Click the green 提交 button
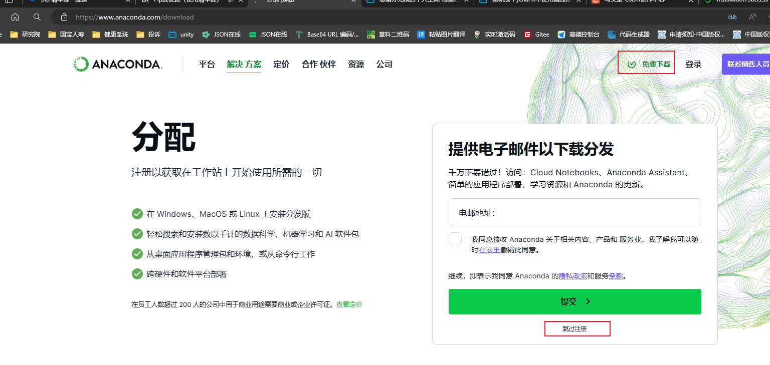The height and width of the screenshot is (365, 770). point(574,301)
